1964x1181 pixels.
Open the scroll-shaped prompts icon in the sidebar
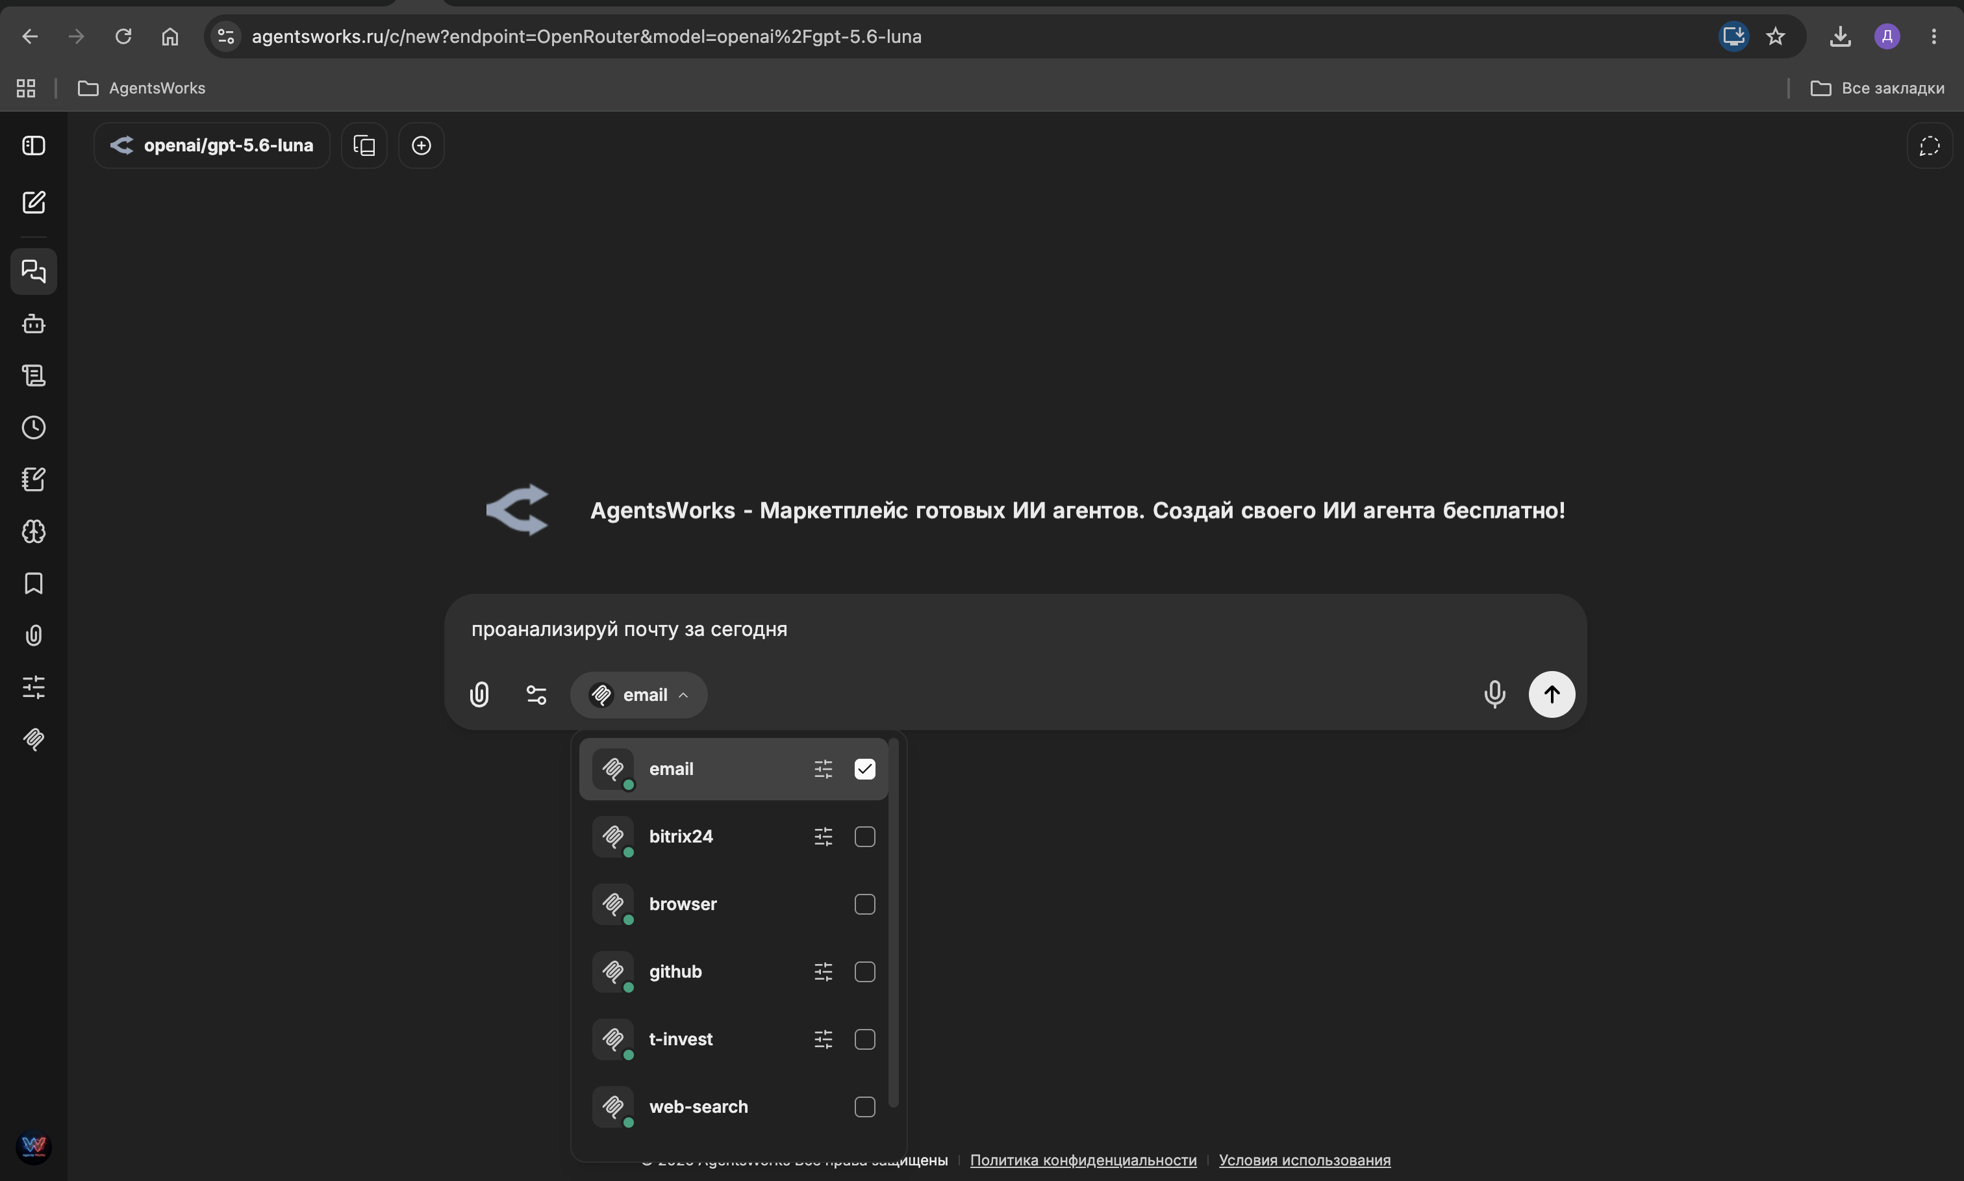tap(33, 375)
